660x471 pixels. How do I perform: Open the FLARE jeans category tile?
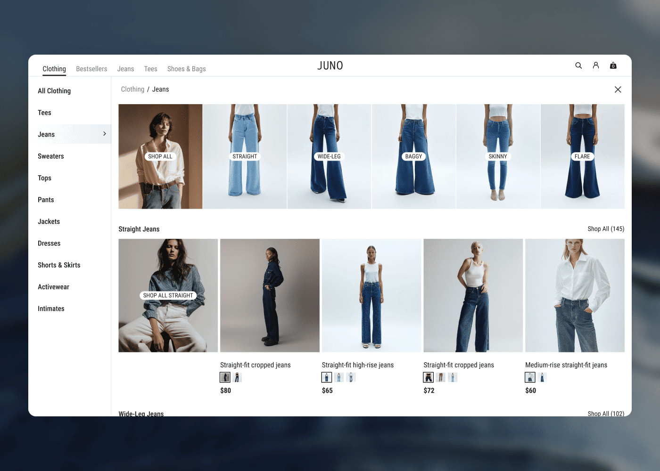pos(582,156)
